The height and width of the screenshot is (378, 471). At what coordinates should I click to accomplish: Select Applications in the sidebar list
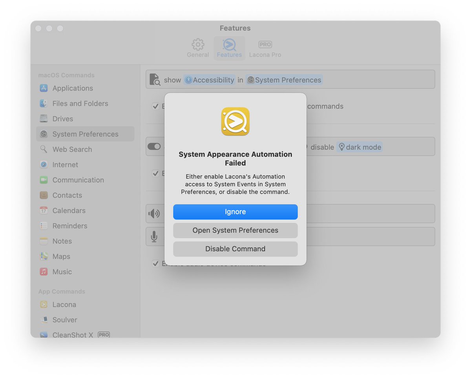pyautogui.click(x=85, y=88)
